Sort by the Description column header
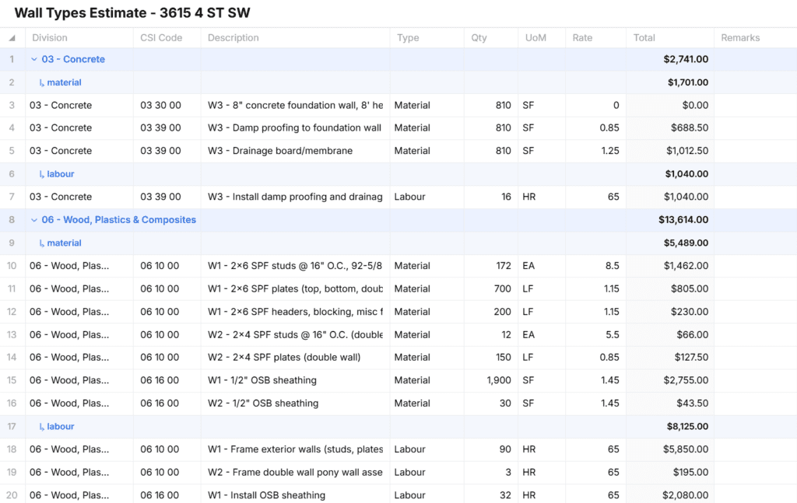797x503 pixels. coord(233,37)
